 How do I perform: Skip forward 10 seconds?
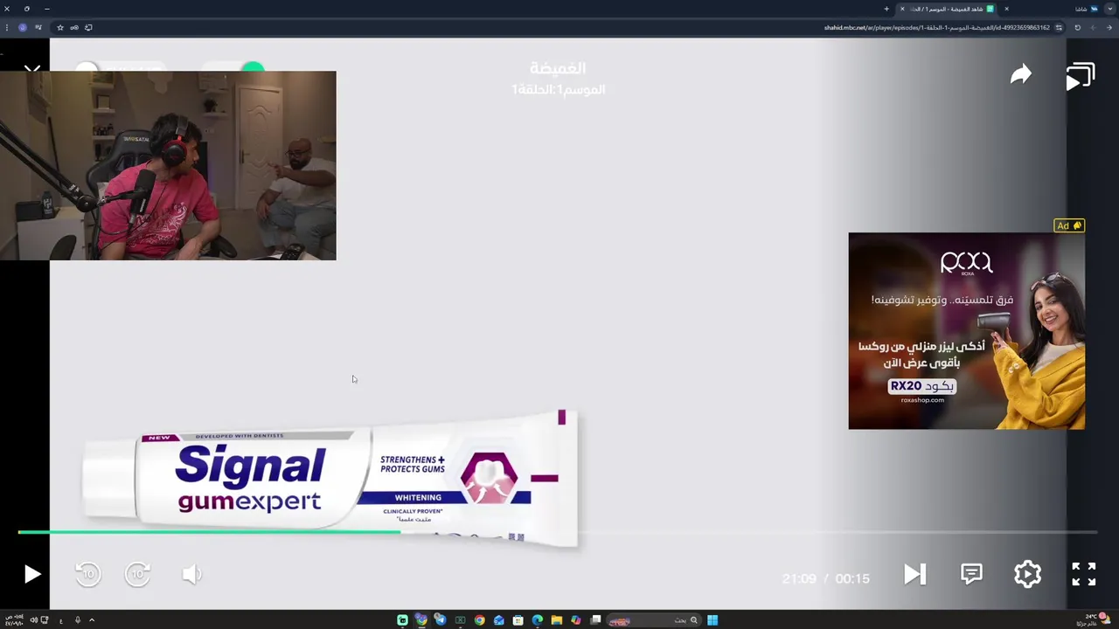[x=137, y=574]
